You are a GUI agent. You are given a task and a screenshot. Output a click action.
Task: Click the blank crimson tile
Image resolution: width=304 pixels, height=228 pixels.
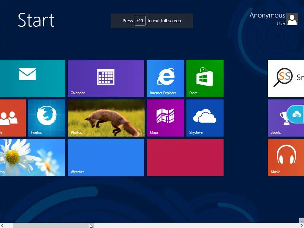click(x=185, y=157)
